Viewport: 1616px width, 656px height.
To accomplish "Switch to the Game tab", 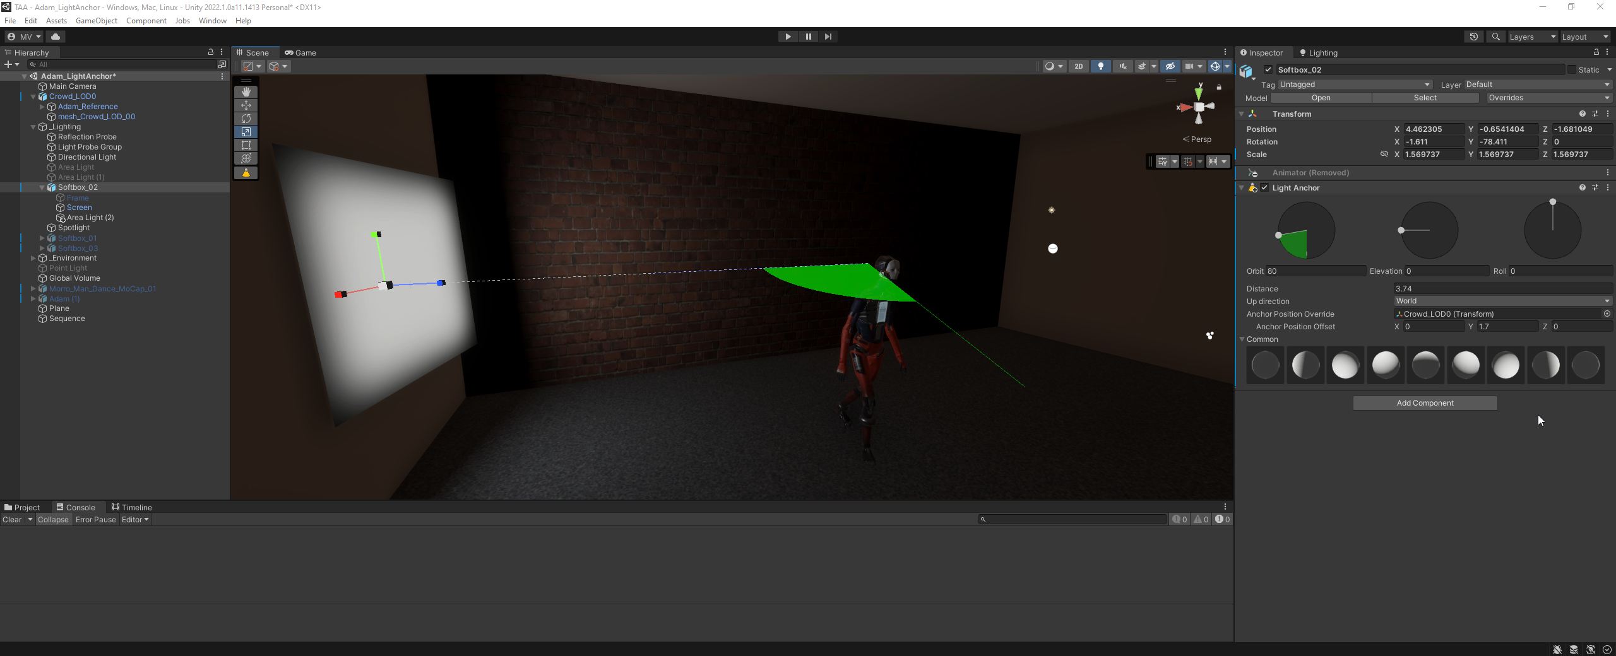I will (x=301, y=52).
